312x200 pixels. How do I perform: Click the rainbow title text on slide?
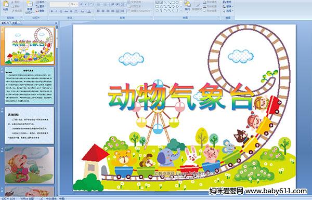tap(181, 97)
